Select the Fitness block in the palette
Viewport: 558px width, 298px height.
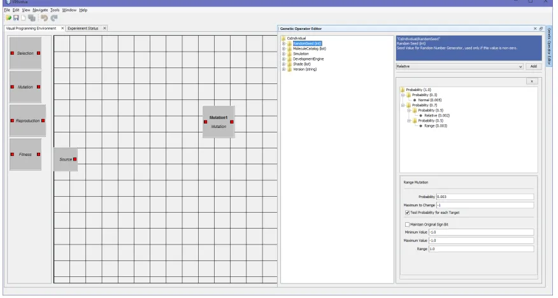(x=25, y=154)
